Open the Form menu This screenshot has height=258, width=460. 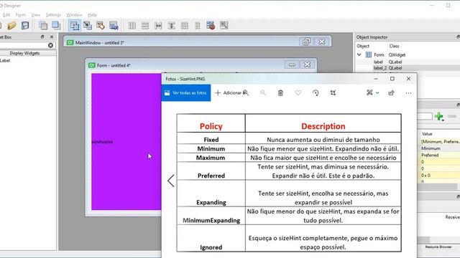tap(21, 14)
